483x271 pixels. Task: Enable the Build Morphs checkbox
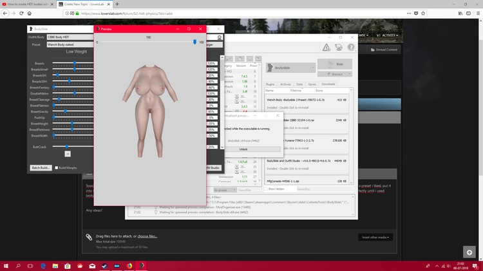coord(57,168)
